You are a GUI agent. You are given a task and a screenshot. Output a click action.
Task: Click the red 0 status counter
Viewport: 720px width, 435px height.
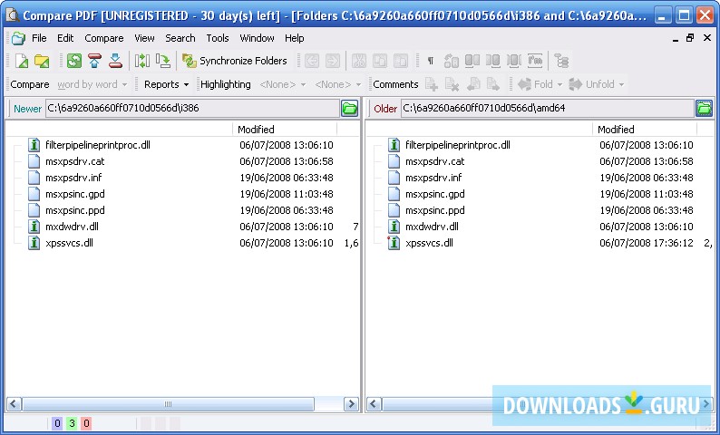click(x=86, y=423)
